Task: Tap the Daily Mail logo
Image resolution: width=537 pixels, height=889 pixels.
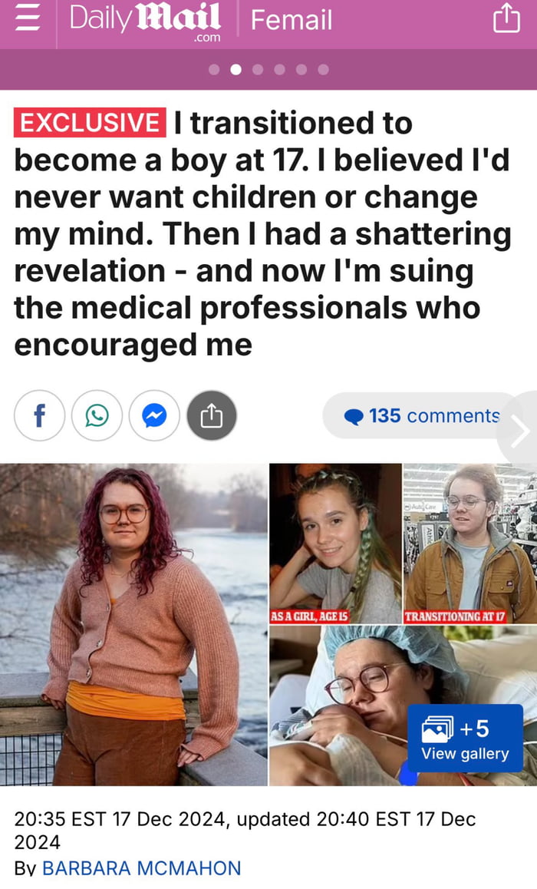Action: (145, 21)
